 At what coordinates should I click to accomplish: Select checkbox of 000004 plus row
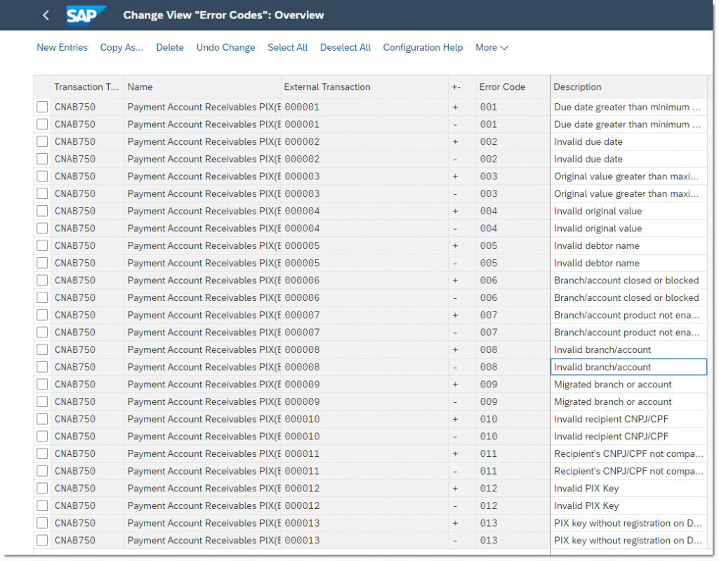[x=42, y=211]
